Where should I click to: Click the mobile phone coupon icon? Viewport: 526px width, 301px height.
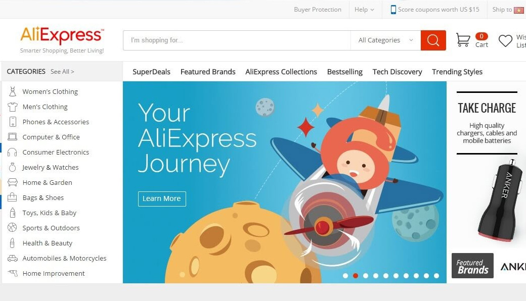[393, 10]
